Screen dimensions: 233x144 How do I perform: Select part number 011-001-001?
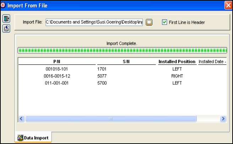56,83
